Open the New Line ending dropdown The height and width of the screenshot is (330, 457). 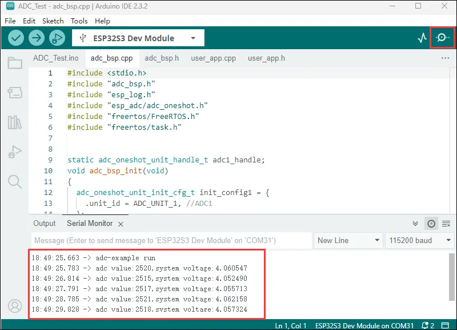pos(348,240)
